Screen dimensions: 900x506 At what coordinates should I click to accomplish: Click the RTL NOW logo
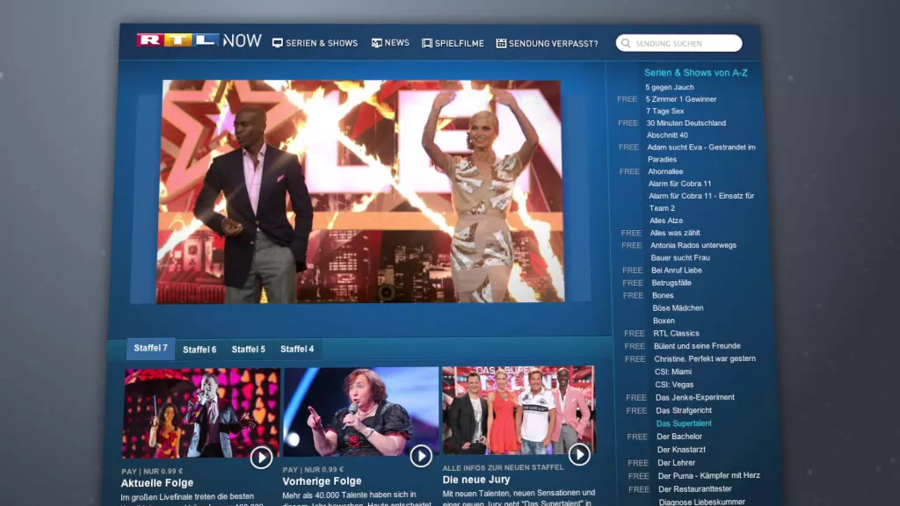(x=200, y=40)
